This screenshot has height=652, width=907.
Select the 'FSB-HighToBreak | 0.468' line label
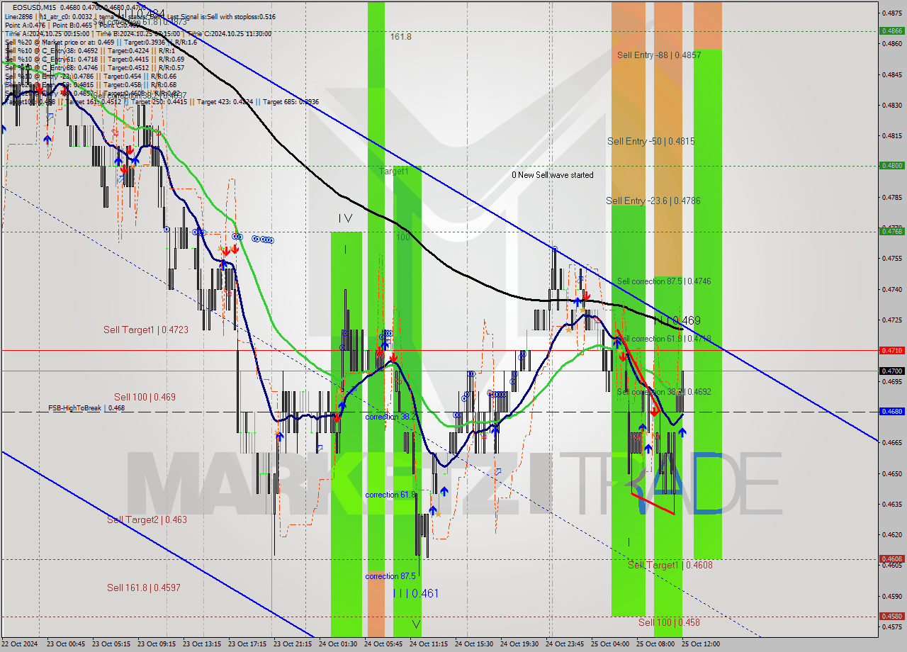[x=86, y=408]
